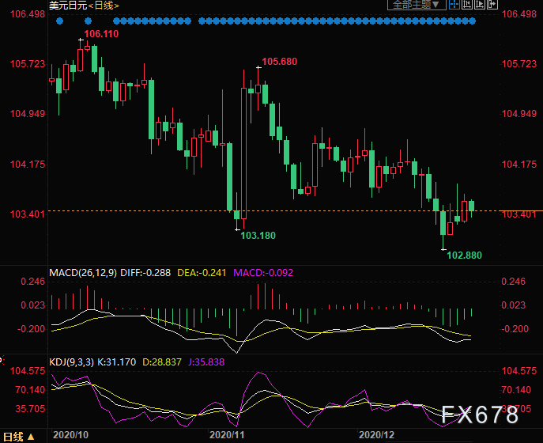Select the 103.180 low price annotation

click(x=258, y=236)
